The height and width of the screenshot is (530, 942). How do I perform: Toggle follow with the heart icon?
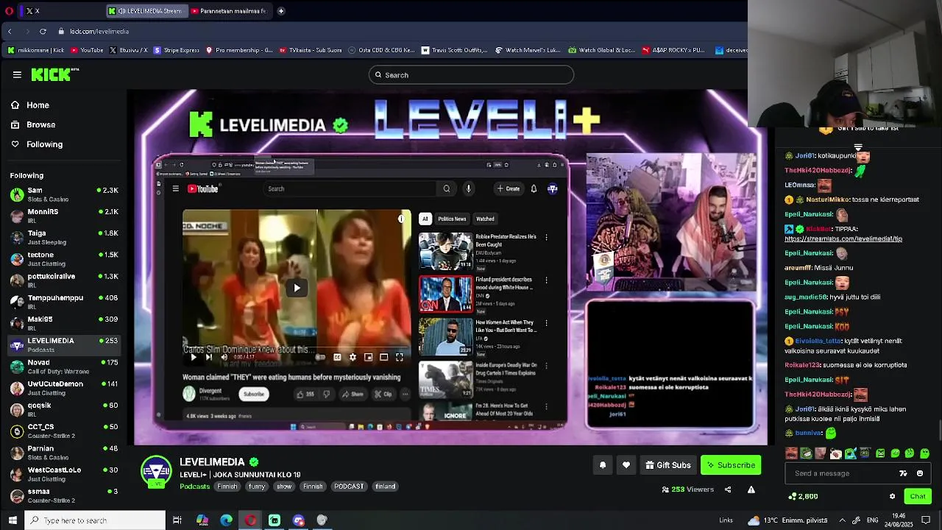point(626,465)
